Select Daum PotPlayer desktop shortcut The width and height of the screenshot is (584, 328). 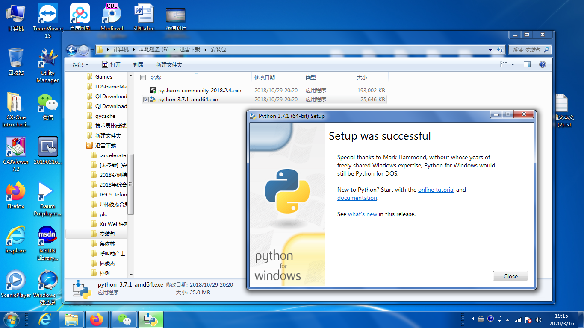(48, 199)
